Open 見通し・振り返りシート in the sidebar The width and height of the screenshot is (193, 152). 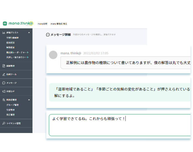(17, 57)
